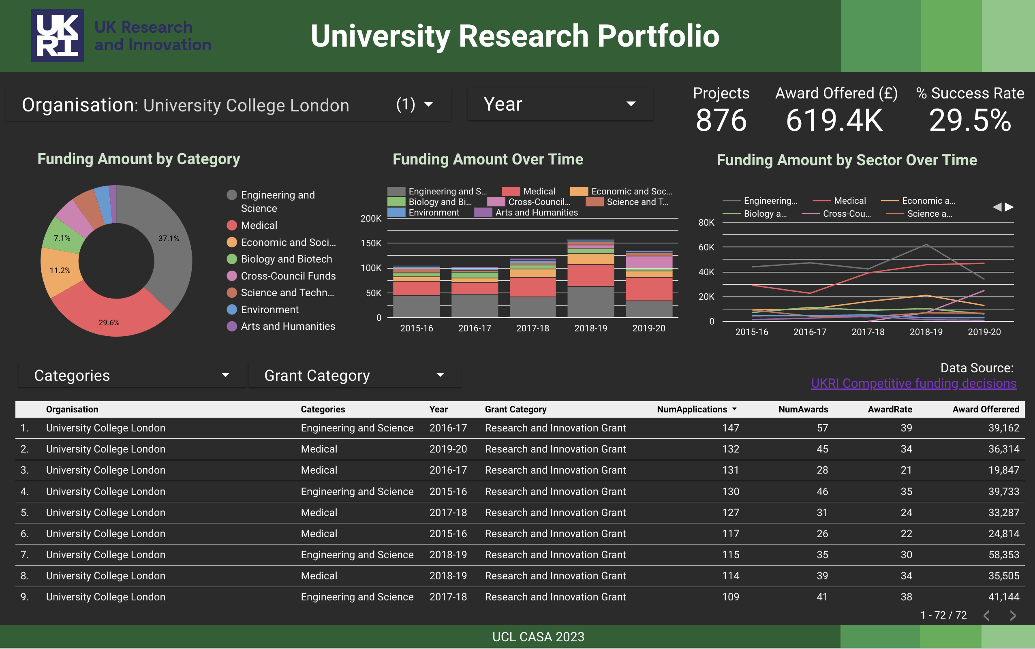The image size is (1035, 649).
Task: Click Engineering and S... bar chart legend swatch
Action: coord(396,192)
